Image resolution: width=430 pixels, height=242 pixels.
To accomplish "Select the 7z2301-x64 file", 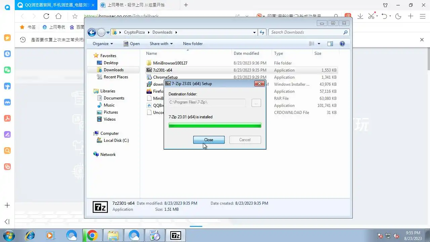I will tap(242, 70).
